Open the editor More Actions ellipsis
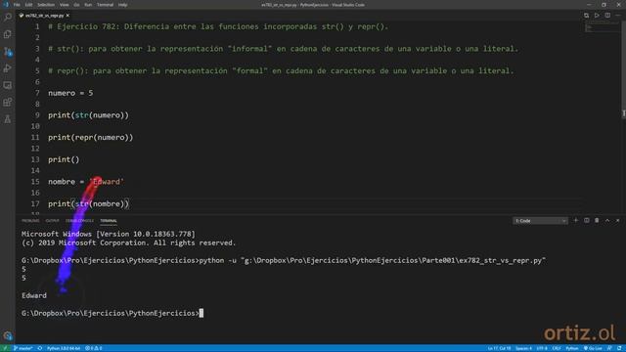626x352 pixels. coord(618,16)
